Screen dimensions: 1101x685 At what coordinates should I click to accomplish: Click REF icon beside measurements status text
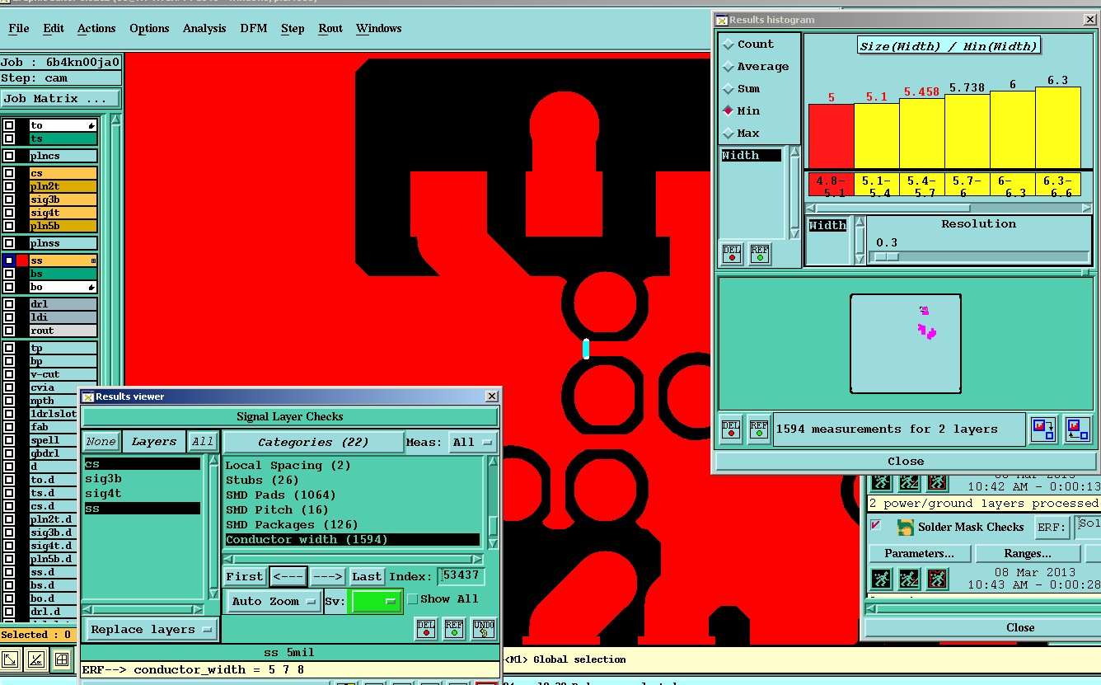coord(759,429)
